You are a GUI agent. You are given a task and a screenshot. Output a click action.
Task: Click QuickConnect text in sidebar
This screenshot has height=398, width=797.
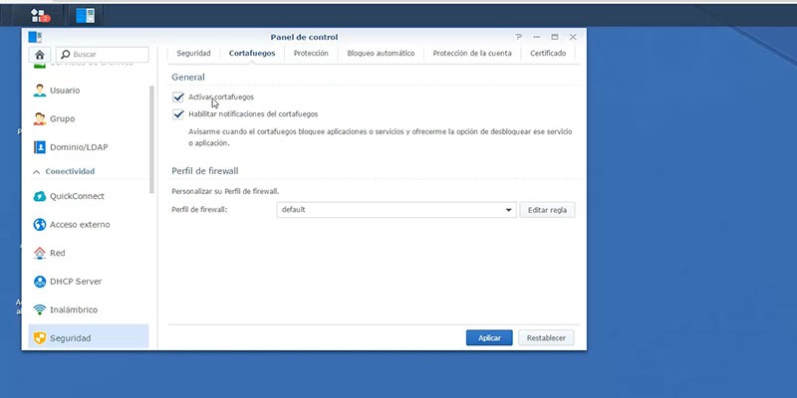tap(77, 196)
